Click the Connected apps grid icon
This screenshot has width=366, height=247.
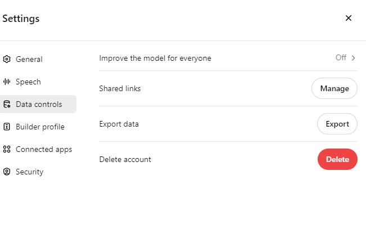7,149
